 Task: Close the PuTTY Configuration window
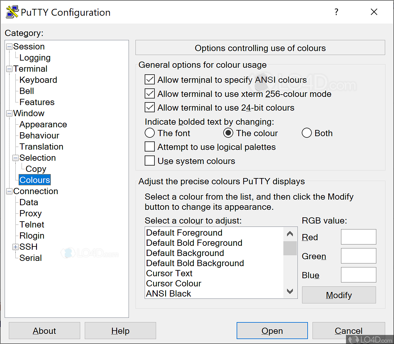click(374, 12)
